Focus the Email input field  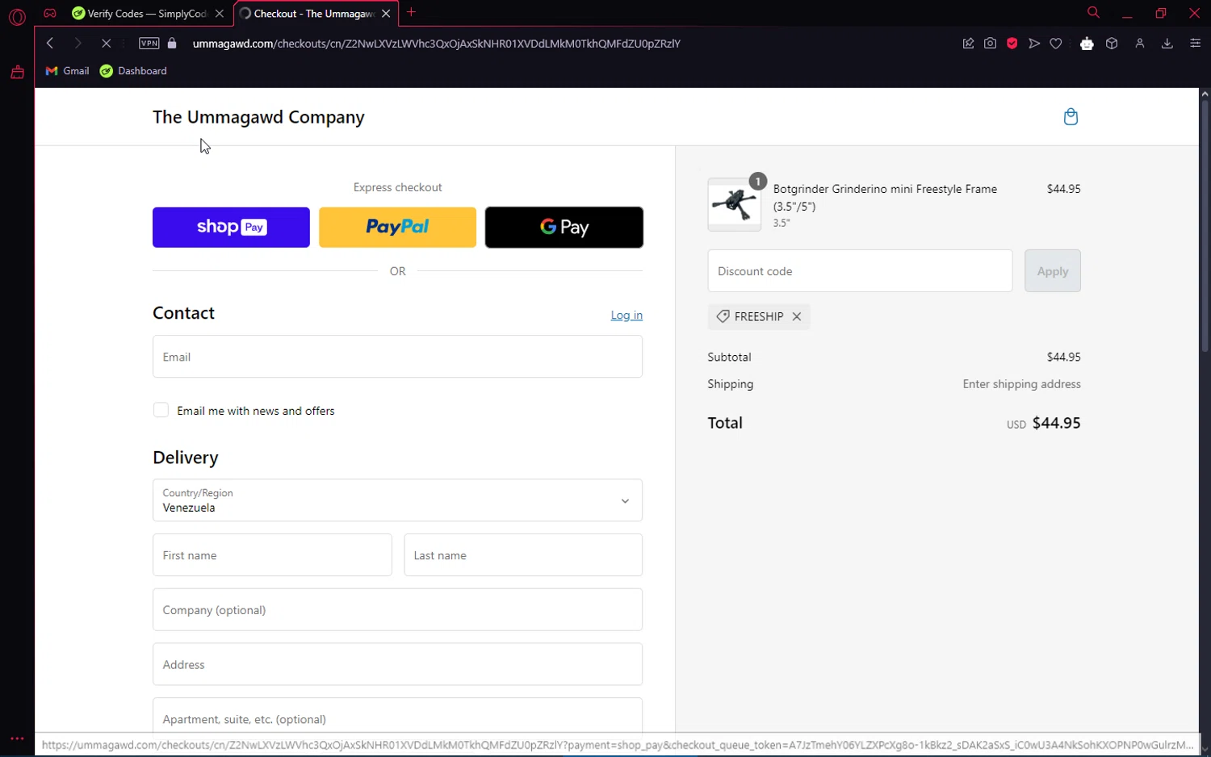pos(397,357)
